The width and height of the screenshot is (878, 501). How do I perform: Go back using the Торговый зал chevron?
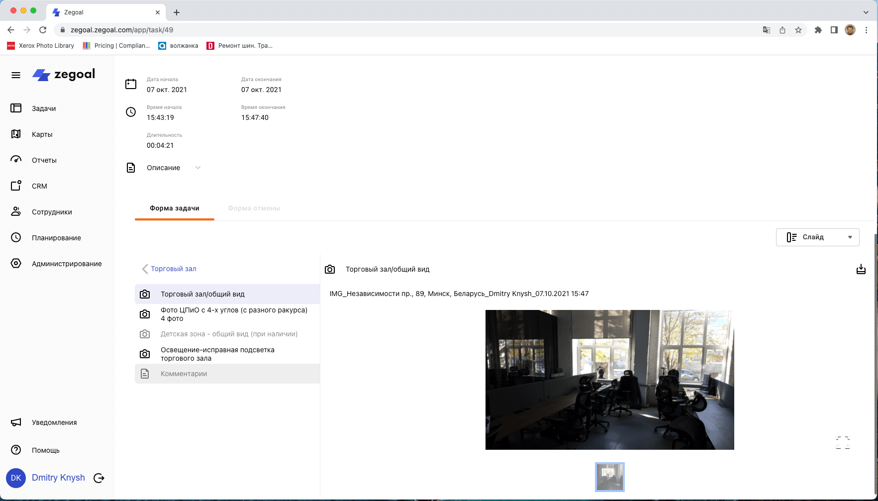tap(144, 269)
